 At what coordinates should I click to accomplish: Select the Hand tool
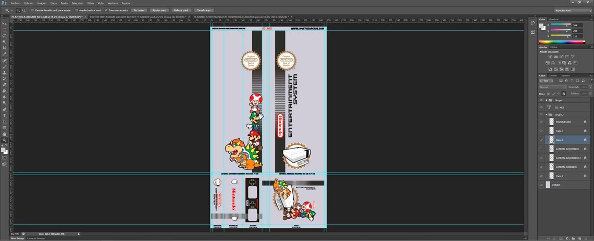click(x=5, y=134)
